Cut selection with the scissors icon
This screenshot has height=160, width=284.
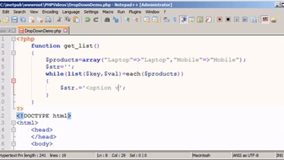(59, 20)
